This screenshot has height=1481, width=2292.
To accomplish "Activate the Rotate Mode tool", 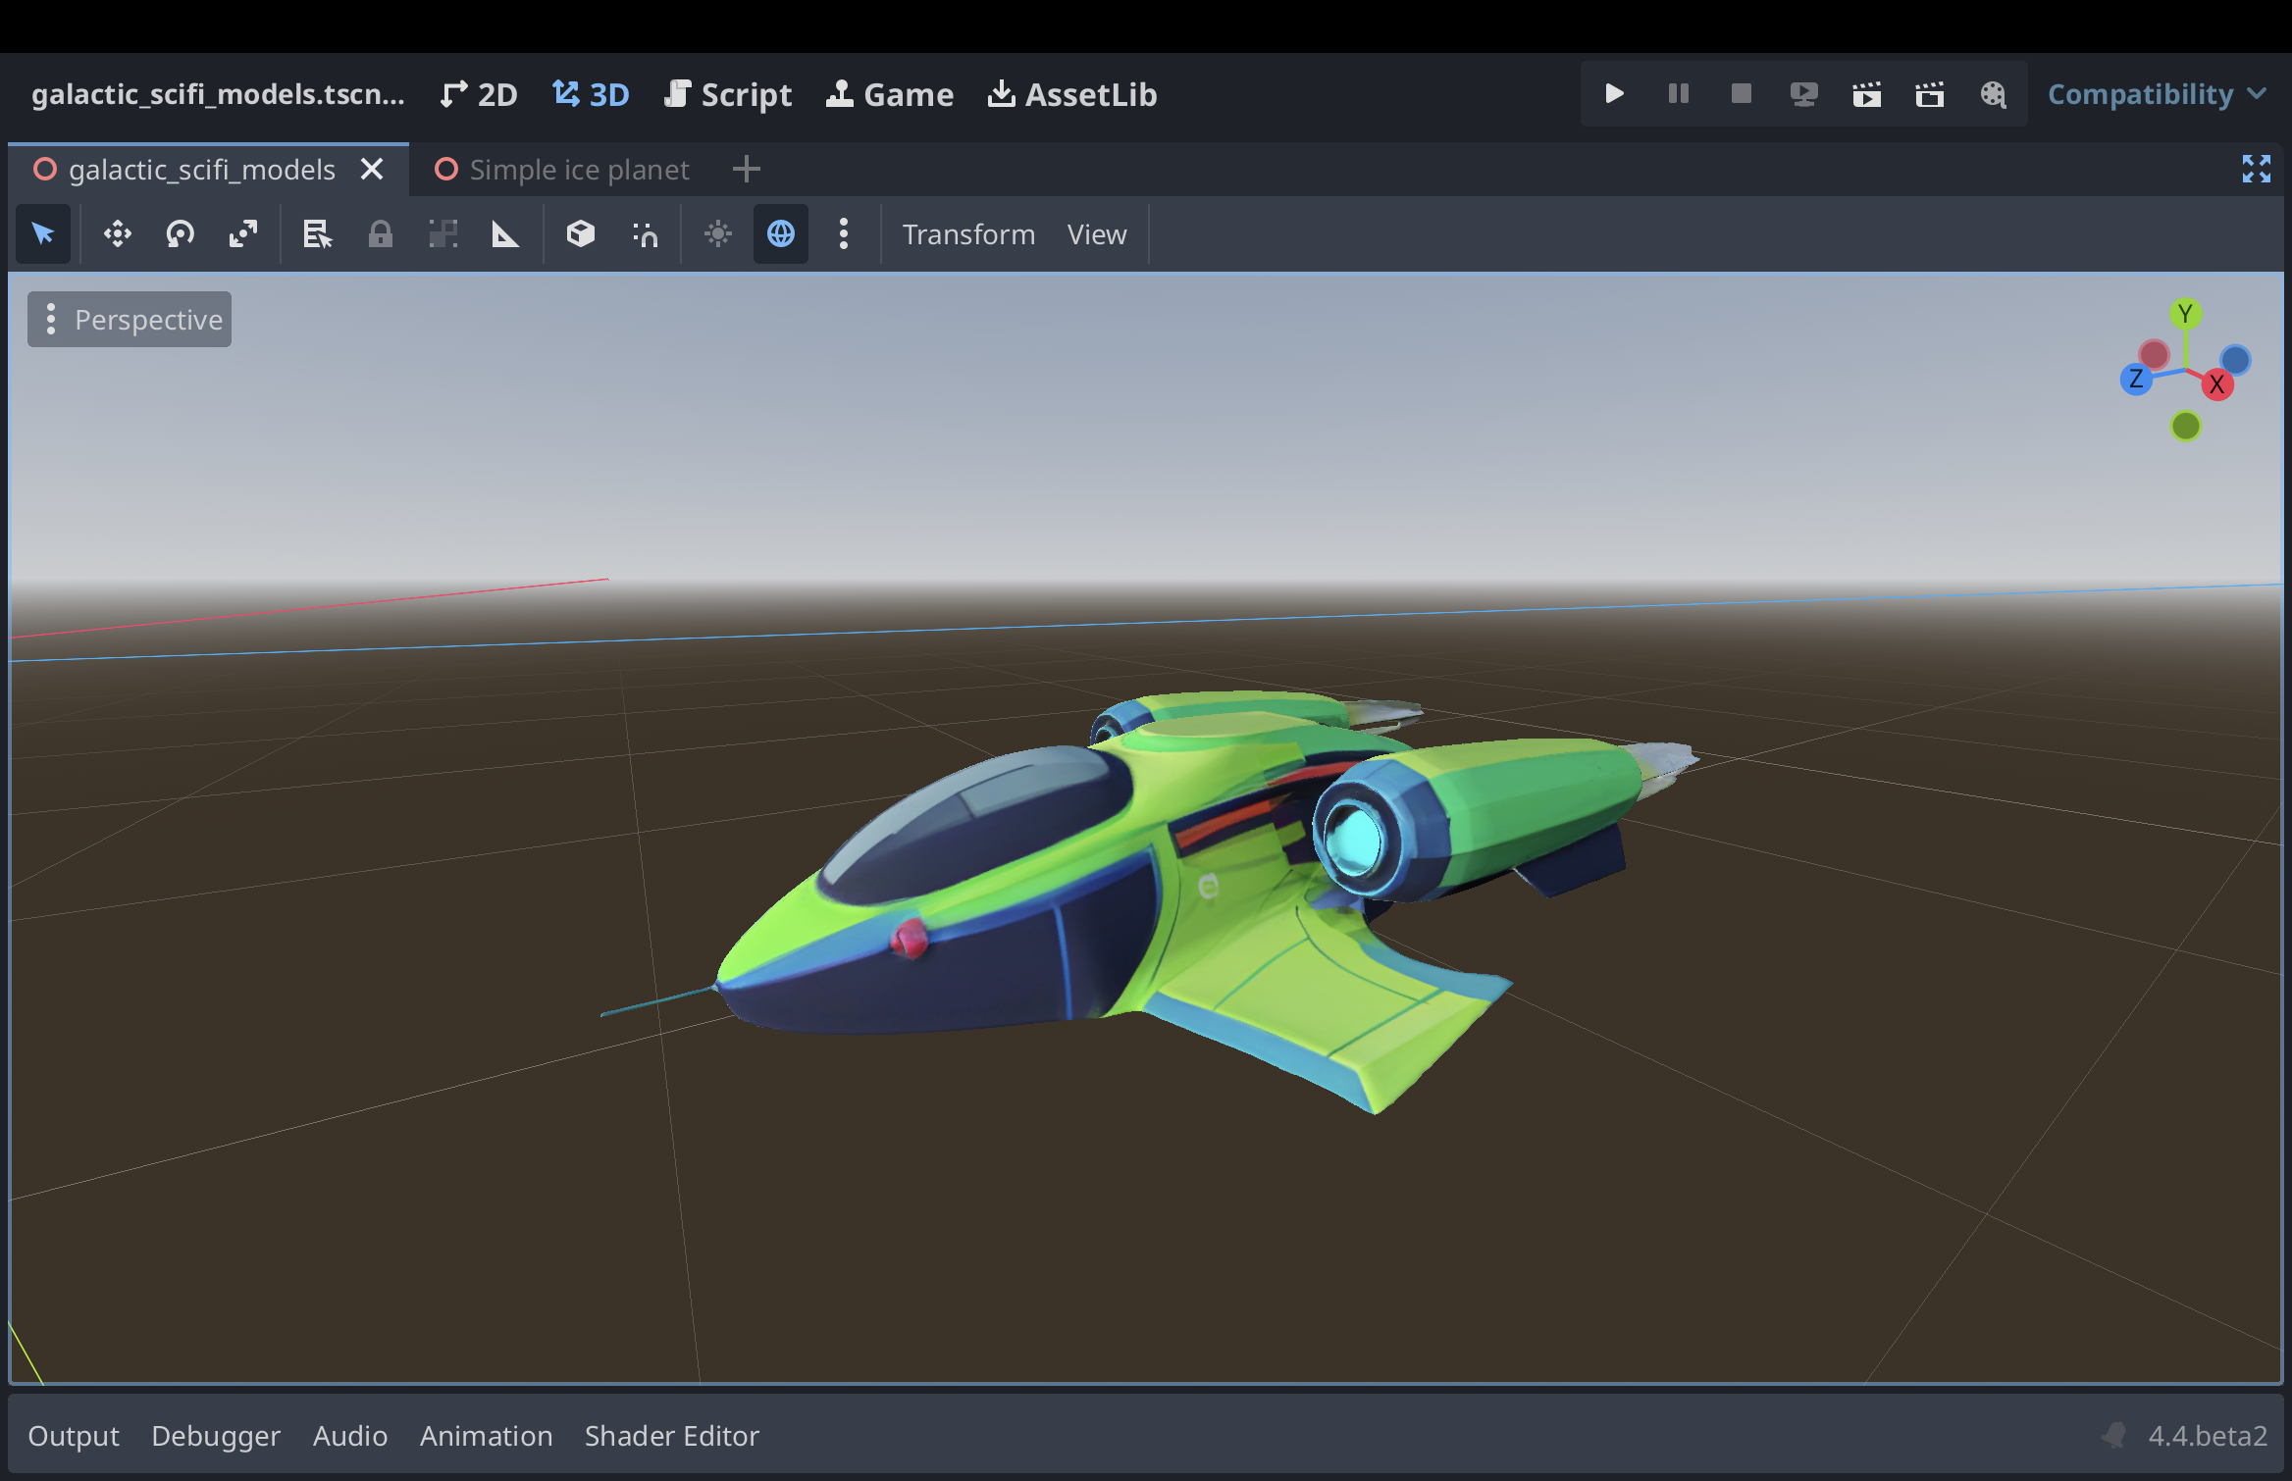I will [x=181, y=234].
